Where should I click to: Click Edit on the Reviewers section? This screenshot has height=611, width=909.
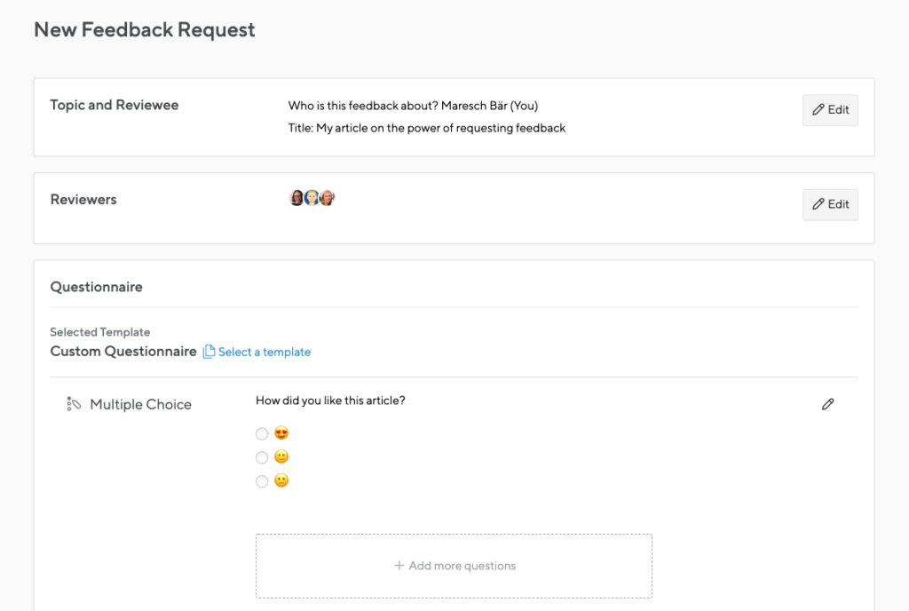[830, 205]
